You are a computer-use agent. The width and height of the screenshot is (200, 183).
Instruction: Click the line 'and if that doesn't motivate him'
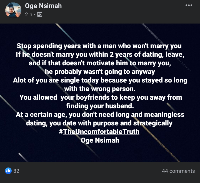click(100, 63)
